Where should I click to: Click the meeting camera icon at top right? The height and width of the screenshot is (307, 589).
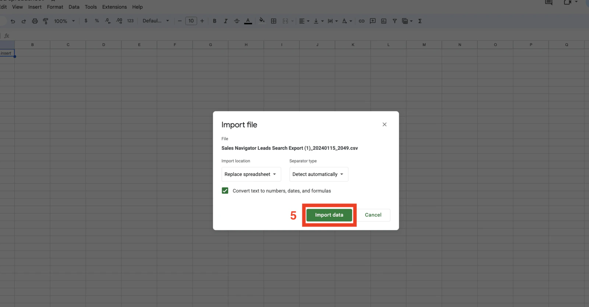[x=568, y=2]
